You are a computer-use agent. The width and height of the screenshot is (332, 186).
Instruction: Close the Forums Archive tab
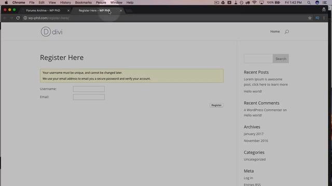click(x=68, y=10)
